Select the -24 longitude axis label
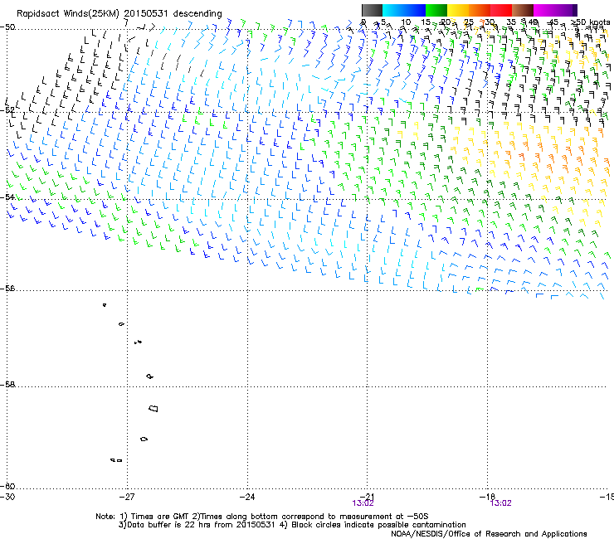 (x=247, y=497)
